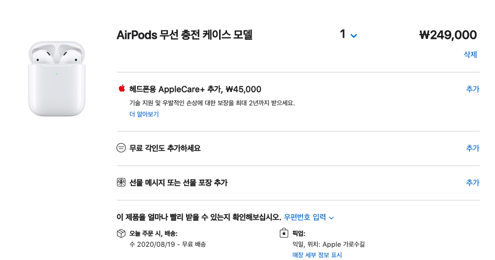The image size is (495, 260).
Task: Select the 오늘 주문 시, 배송: label
Action: 153,233
